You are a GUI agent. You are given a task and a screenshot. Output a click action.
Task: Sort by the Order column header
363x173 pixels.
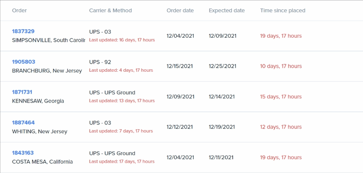pos(19,11)
